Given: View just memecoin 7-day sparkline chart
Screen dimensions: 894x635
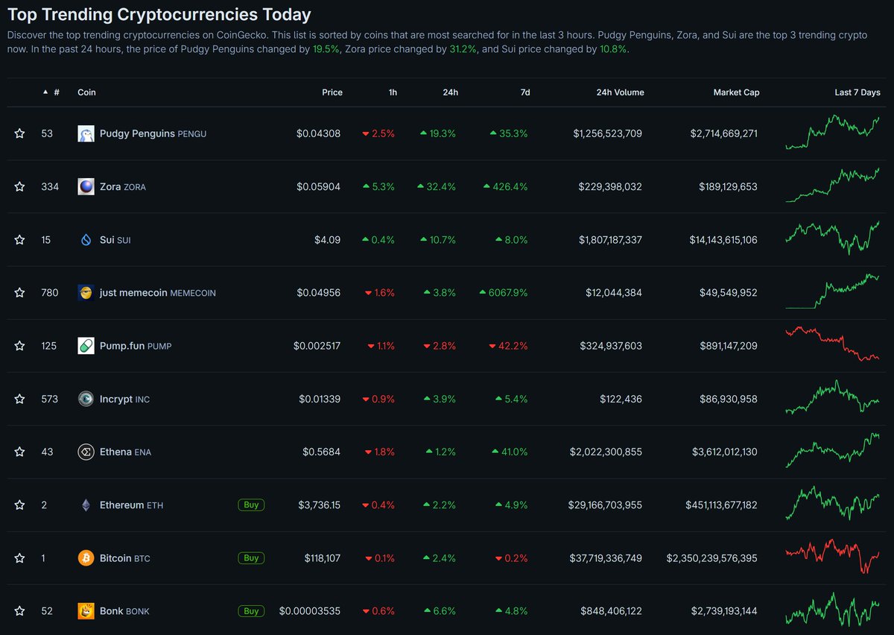Looking at the screenshot, I should [x=833, y=291].
